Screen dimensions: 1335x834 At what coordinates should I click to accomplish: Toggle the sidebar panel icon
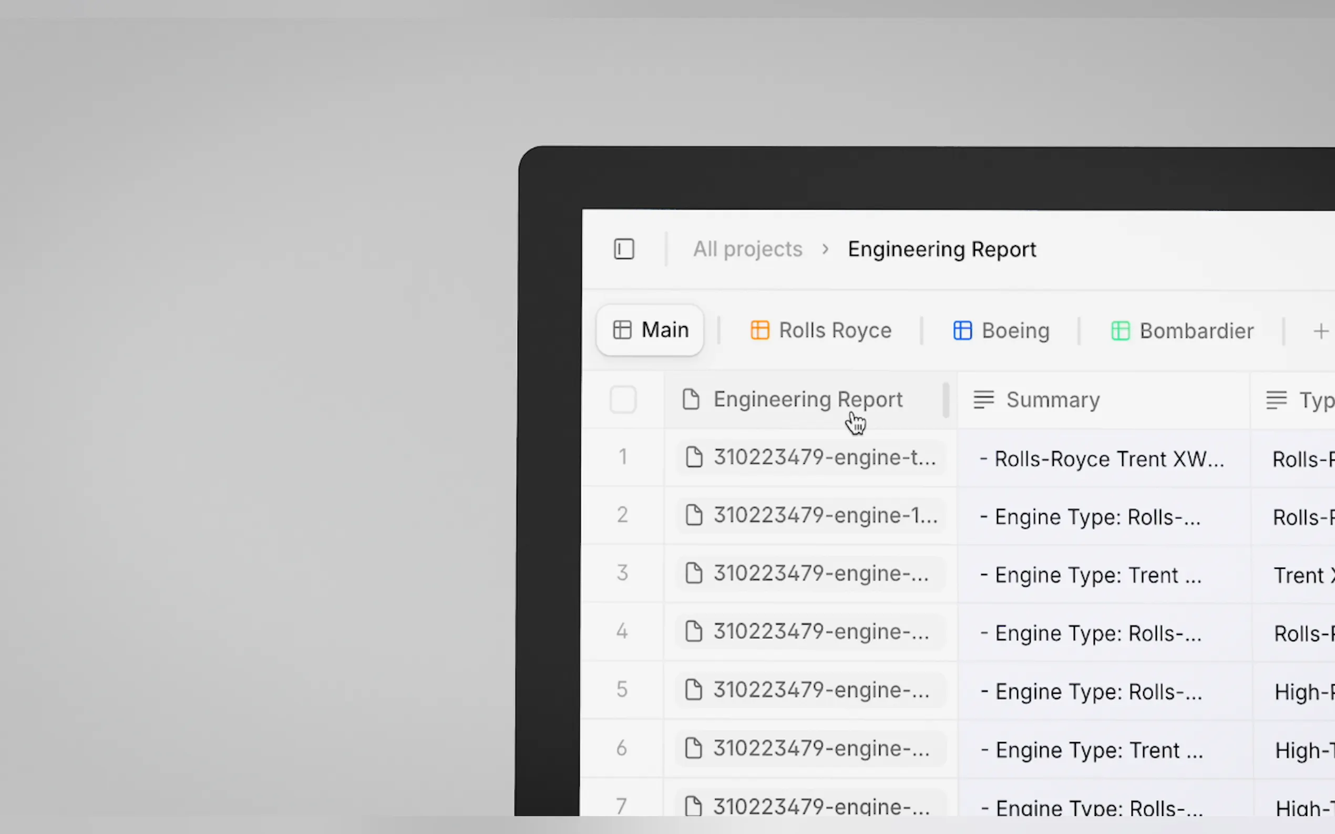[x=624, y=249]
